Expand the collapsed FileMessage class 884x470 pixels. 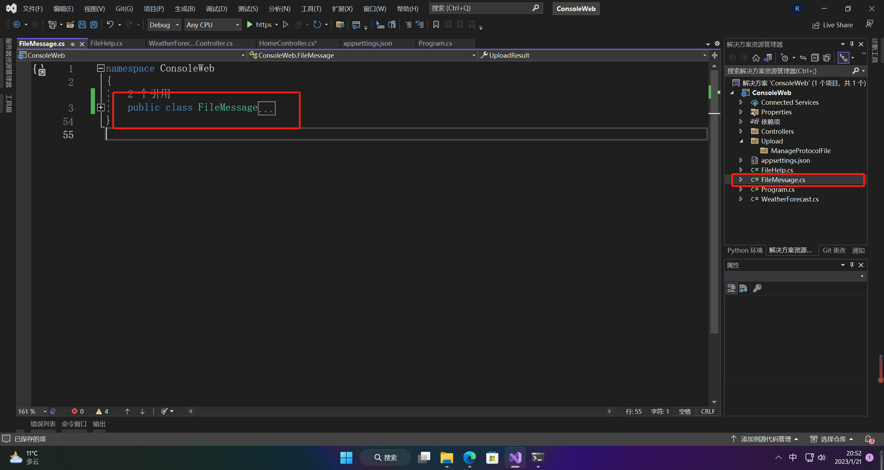(101, 107)
